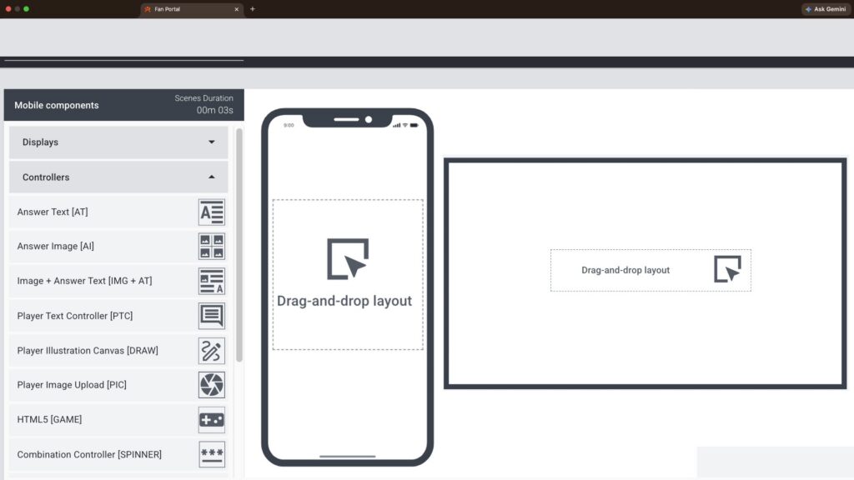Close the Fan Portal tab
The height and width of the screenshot is (480, 854).
click(x=236, y=9)
